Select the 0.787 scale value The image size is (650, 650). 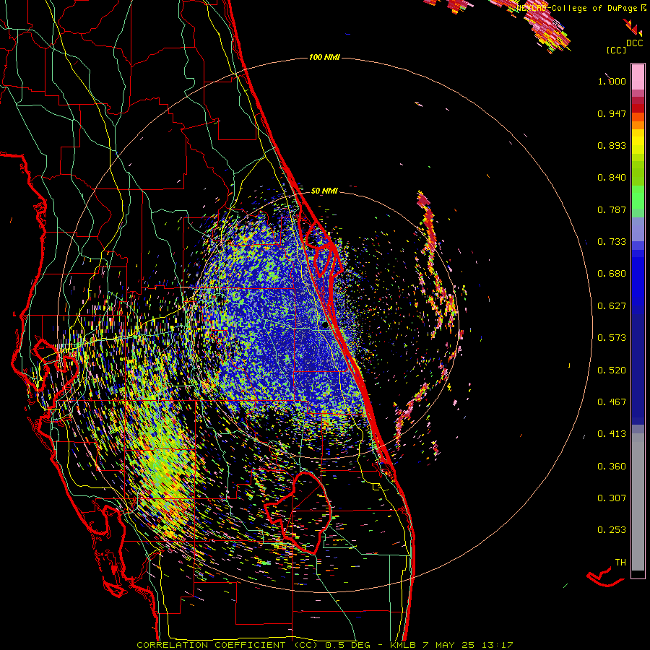612,209
